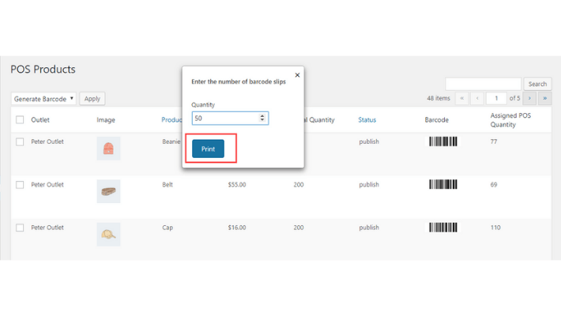Open the Generate Barcode dropdown
This screenshot has width=561, height=316.
(x=43, y=99)
